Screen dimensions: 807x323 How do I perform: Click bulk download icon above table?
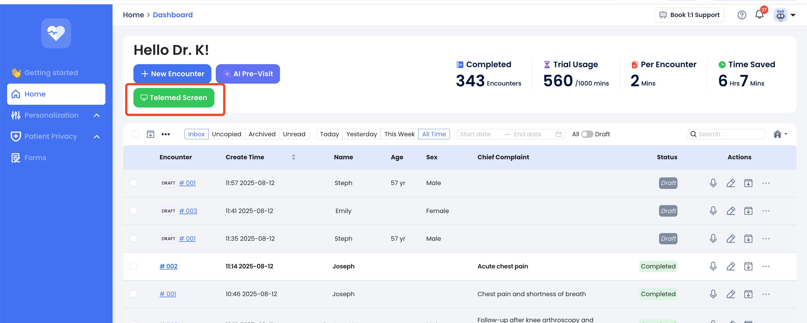tap(150, 134)
